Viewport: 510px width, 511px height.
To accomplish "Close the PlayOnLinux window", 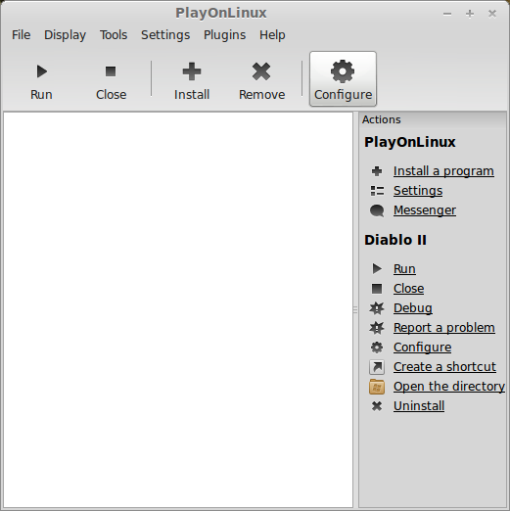I will pyautogui.click(x=492, y=14).
